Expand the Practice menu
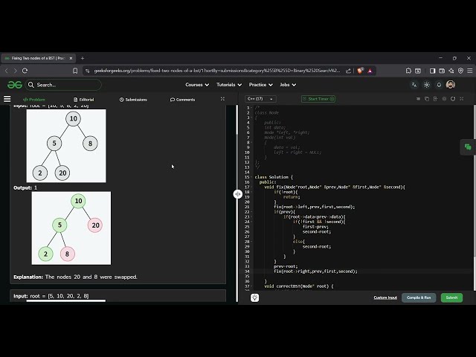 tap(261, 85)
